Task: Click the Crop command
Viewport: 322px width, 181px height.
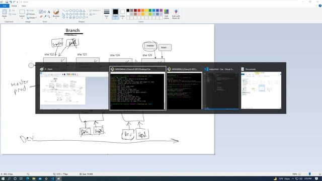Action: [30, 11]
